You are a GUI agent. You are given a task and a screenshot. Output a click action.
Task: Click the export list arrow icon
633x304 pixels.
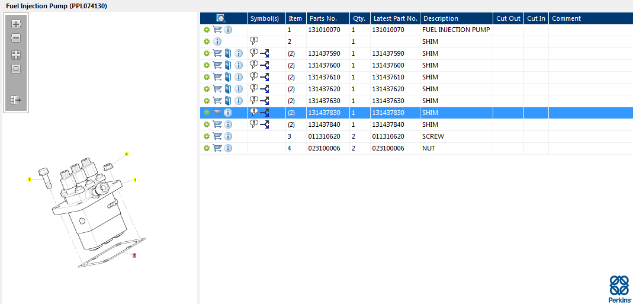pos(16,100)
